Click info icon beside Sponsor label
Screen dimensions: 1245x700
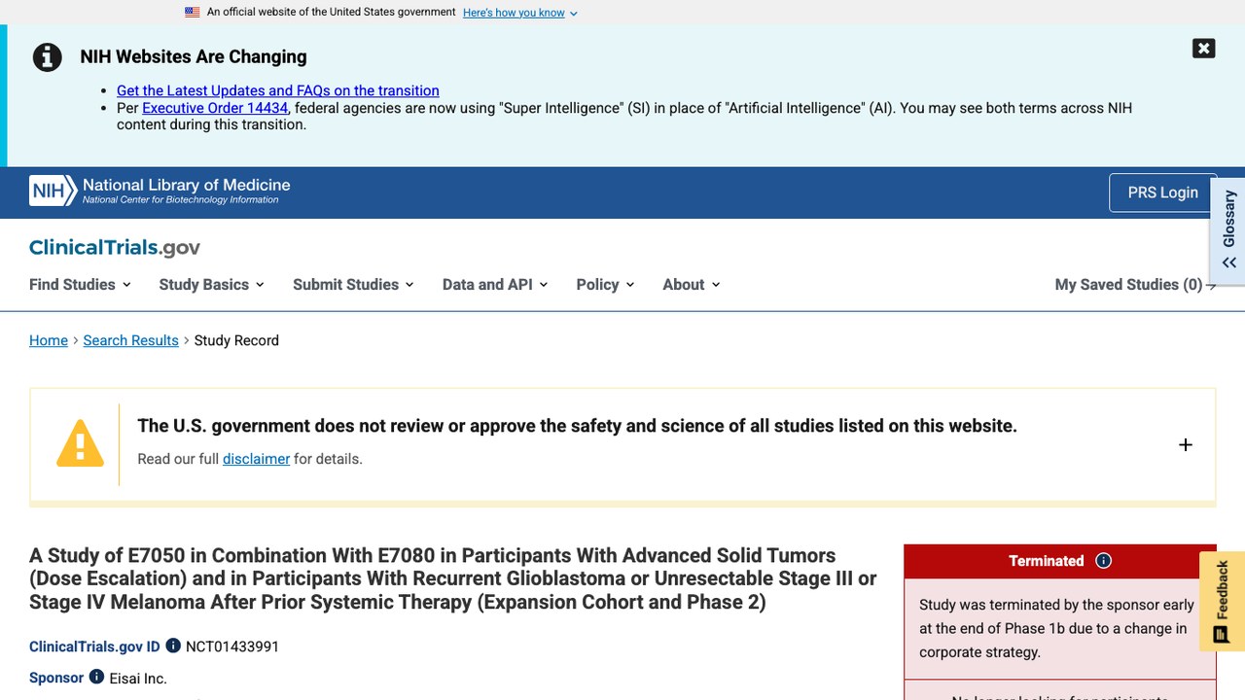pos(96,677)
